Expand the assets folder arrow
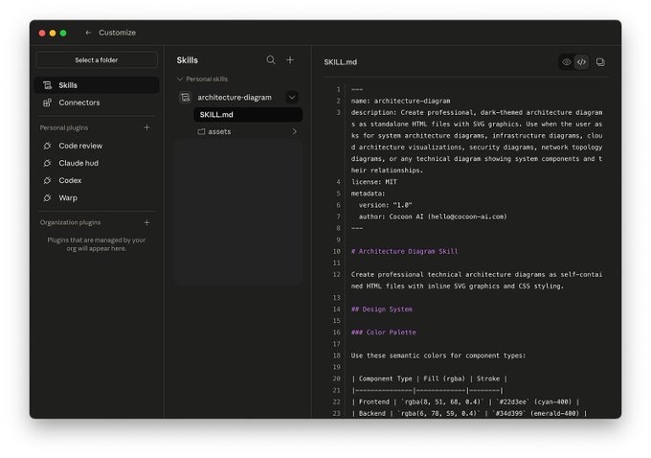Image resolution: width=651 pixels, height=458 pixels. coord(294,131)
